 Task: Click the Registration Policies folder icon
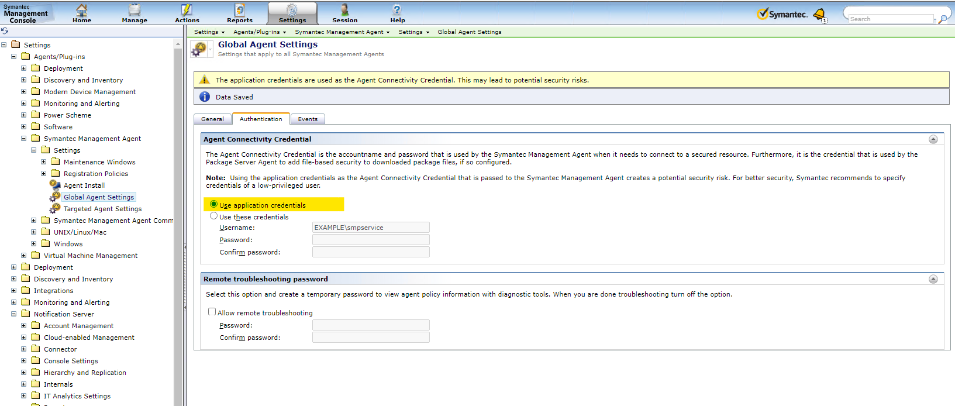(x=56, y=173)
